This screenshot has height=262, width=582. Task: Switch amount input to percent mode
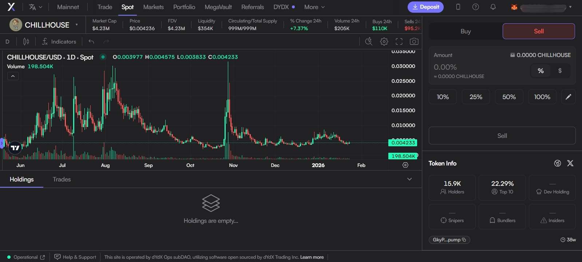click(541, 71)
